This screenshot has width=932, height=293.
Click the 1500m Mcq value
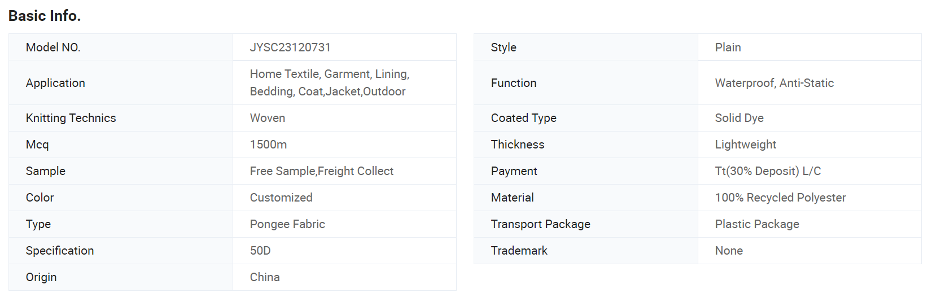click(268, 145)
